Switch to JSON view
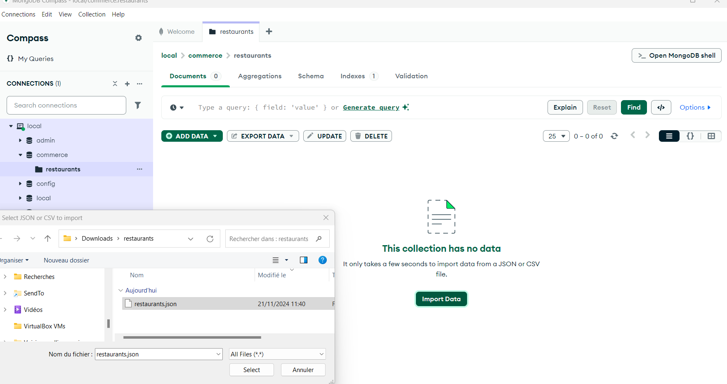This screenshot has width=727, height=384. point(690,136)
